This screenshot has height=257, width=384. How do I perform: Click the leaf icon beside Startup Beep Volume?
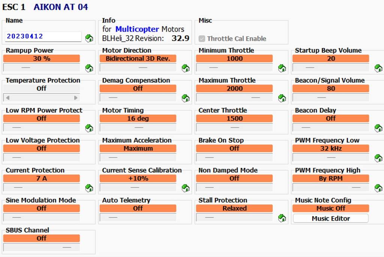(x=378, y=68)
